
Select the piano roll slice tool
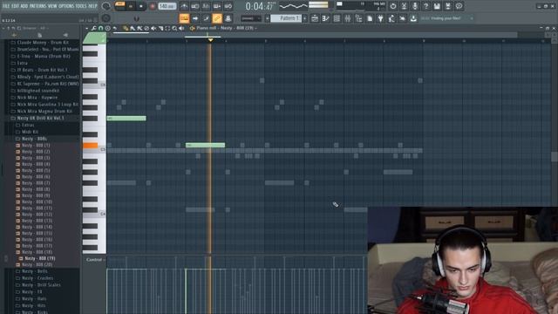(160, 28)
